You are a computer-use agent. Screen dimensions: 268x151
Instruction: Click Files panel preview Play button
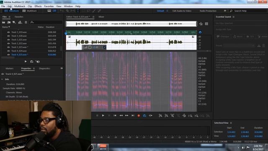tap(26, 62)
